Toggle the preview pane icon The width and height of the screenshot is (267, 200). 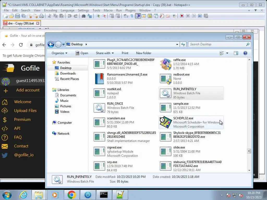[x=236, y=53]
